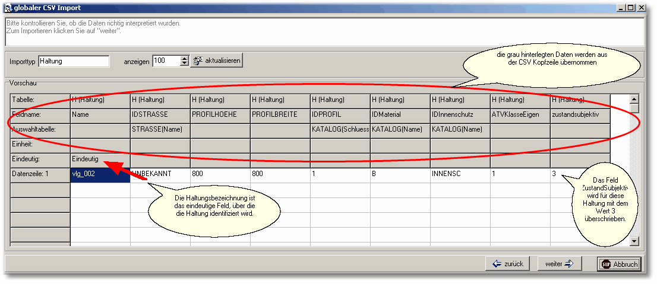Click the weiter next button
657x284 pixels.
click(x=559, y=264)
